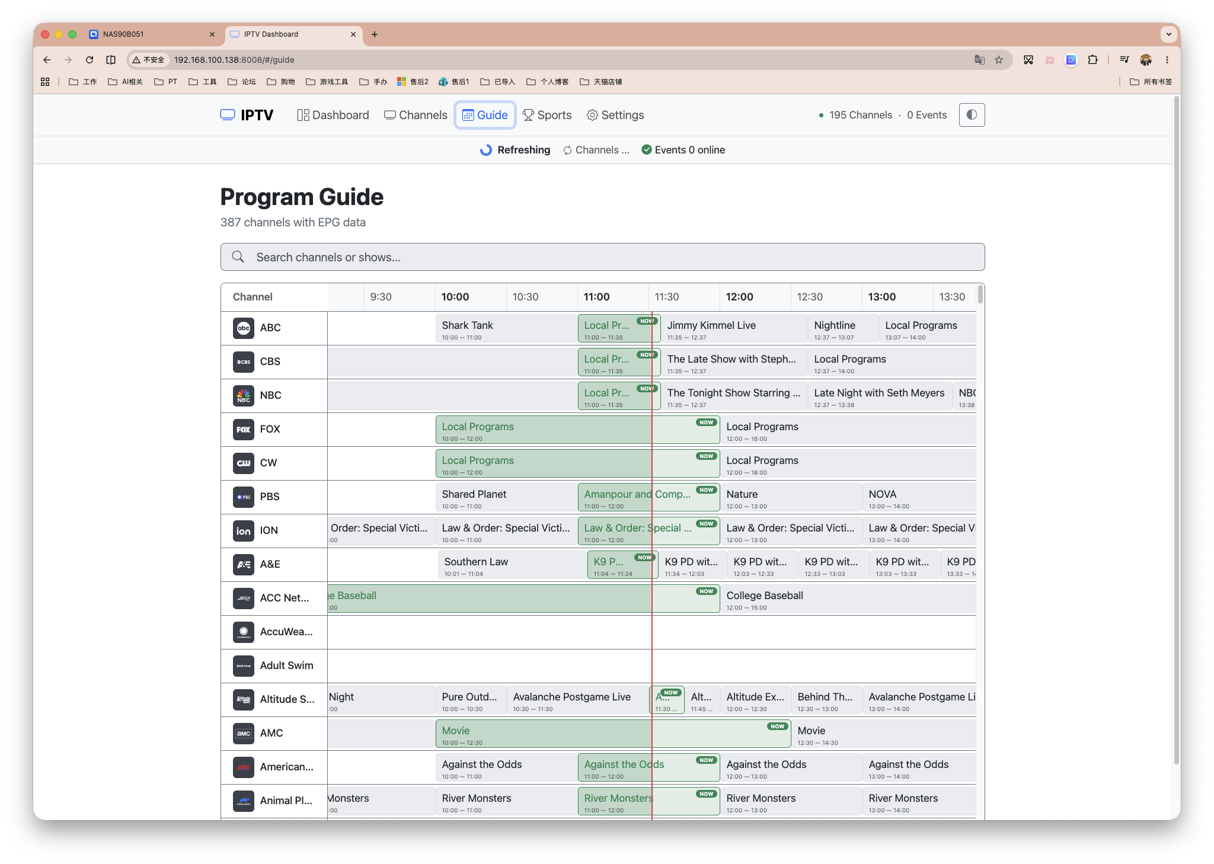Click the translate page icon in address bar
The width and height of the screenshot is (1214, 864).
[980, 60]
